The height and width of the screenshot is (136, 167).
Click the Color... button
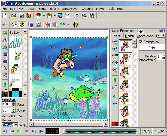pyautogui.click(x=152, y=48)
